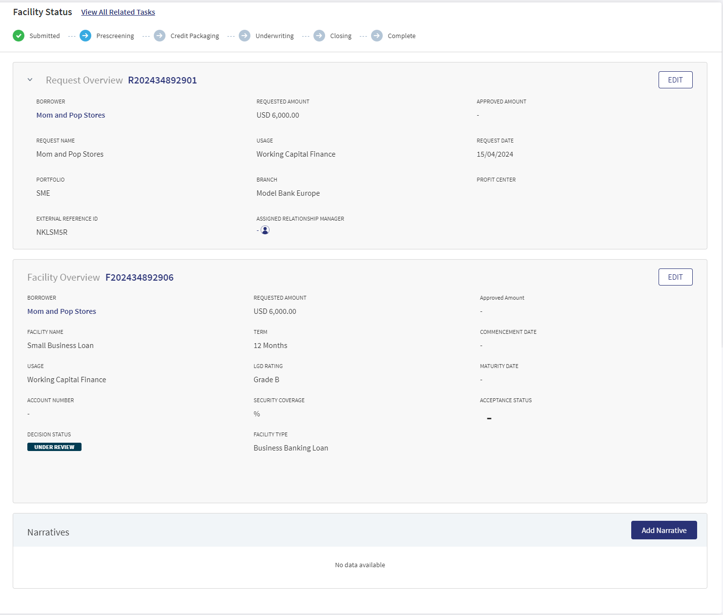The height and width of the screenshot is (615, 723).
Task: Edit the Facility Overview details
Action: (675, 277)
